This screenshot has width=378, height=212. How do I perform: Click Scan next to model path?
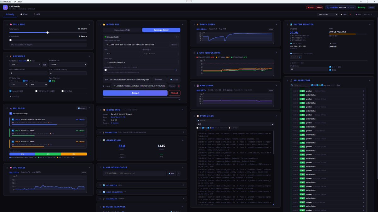pos(174,79)
